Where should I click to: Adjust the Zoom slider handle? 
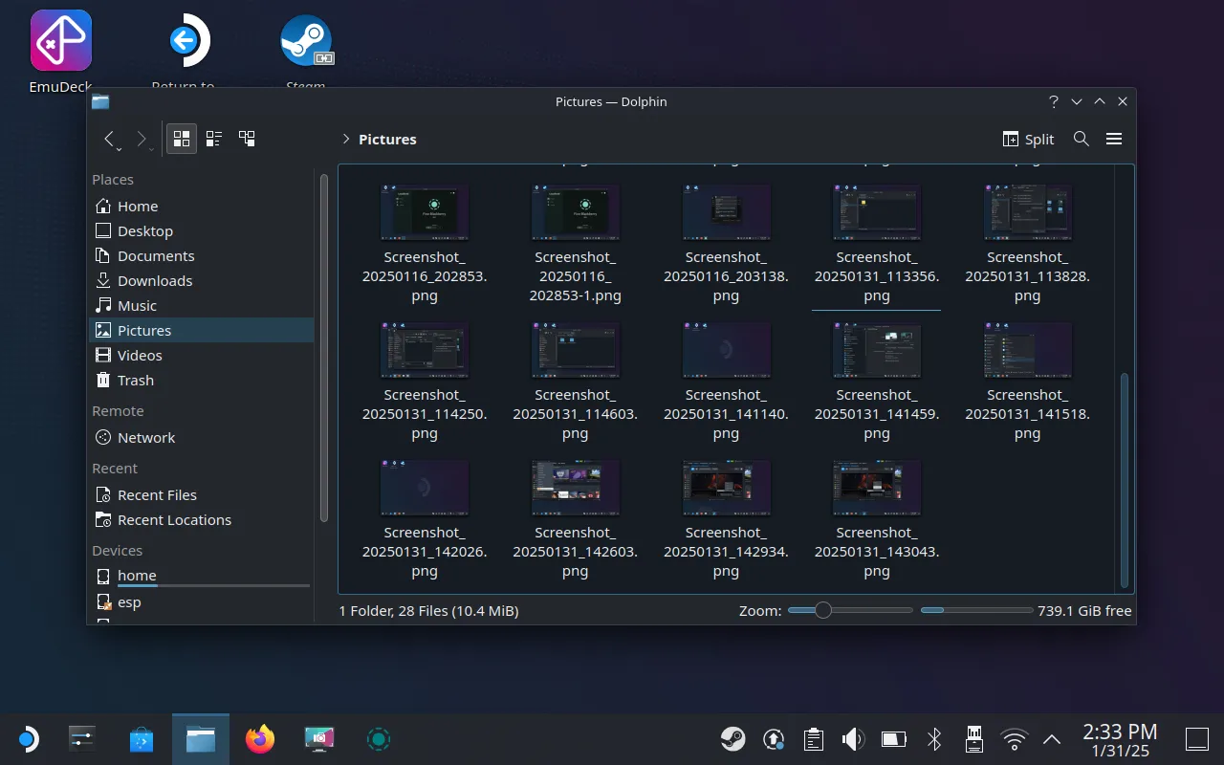point(822,610)
